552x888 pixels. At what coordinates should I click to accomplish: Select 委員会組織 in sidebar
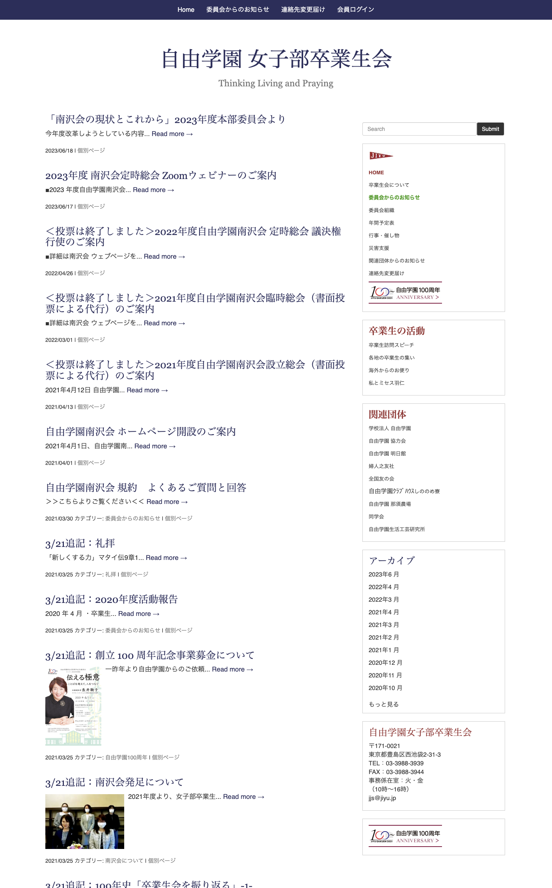tap(381, 210)
